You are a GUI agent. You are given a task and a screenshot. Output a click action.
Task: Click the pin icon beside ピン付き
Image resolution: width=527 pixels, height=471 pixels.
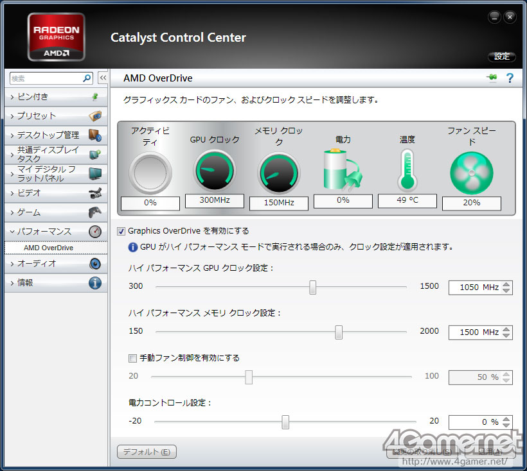coord(95,97)
